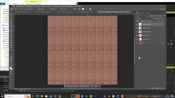The width and height of the screenshot is (175, 98).
Task: Open the Вид tab in Explorer window
Action: click(22, 4)
